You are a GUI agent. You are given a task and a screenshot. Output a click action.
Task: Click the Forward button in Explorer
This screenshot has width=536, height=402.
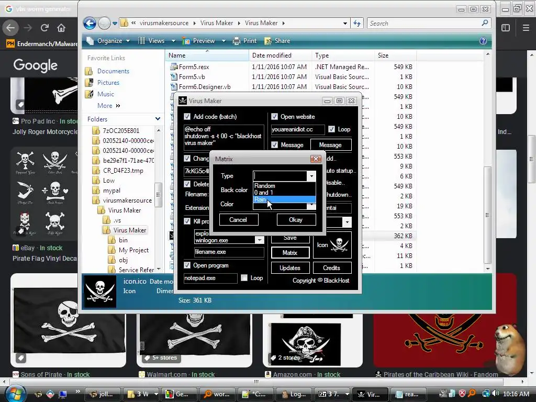pyautogui.click(x=104, y=23)
